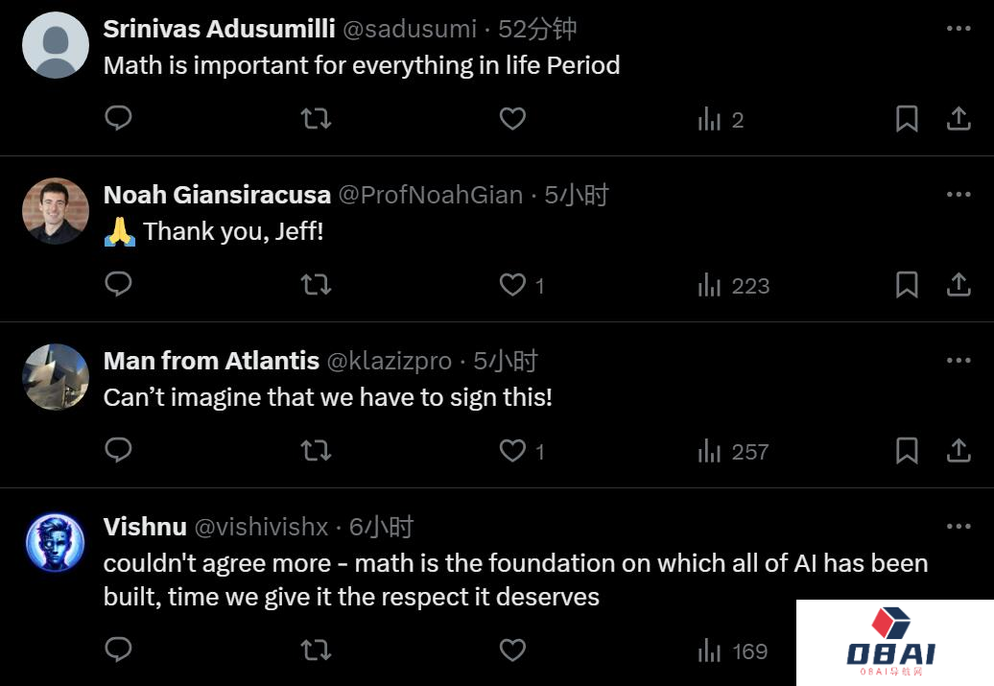This screenshot has height=686, width=994.
Task: Reply to Srinivas Adusumilli's tweet
Action: pyautogui.click(x=118, y=118)
